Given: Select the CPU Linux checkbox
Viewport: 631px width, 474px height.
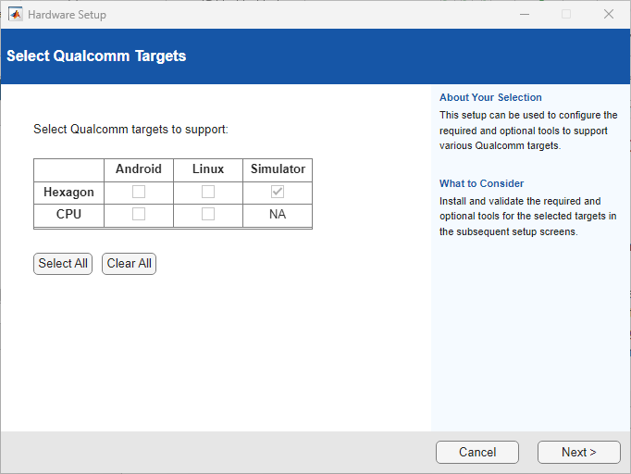Looking at the screenshot, I should tap(208, 214).
